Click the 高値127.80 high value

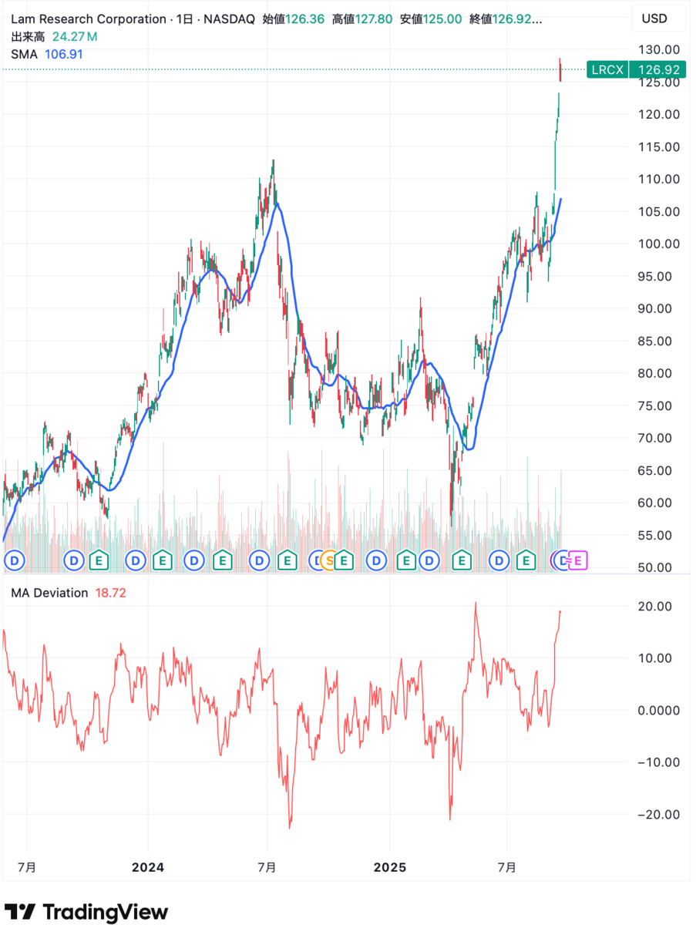tap(363, 19)
